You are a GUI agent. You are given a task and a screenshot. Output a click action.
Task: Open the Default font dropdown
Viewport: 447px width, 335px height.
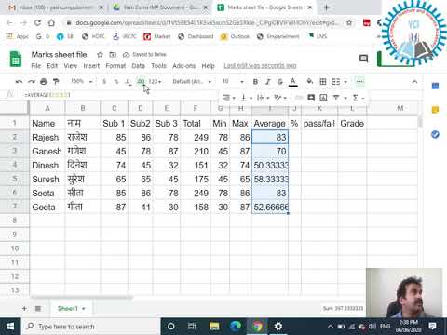[192, 82]
